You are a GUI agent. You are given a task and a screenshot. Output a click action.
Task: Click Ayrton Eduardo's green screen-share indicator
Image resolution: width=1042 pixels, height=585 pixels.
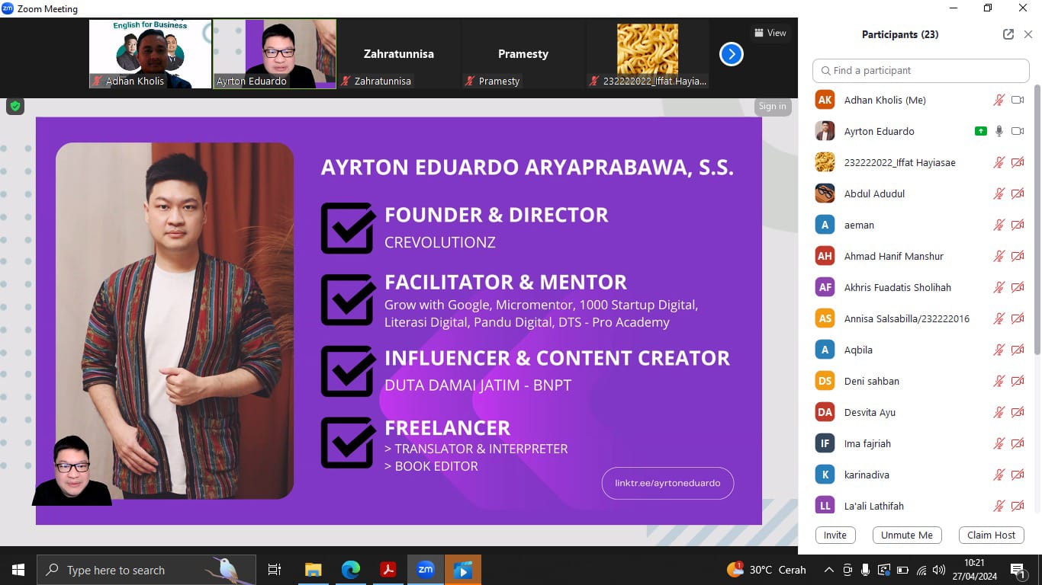click(x=980, y=131)
